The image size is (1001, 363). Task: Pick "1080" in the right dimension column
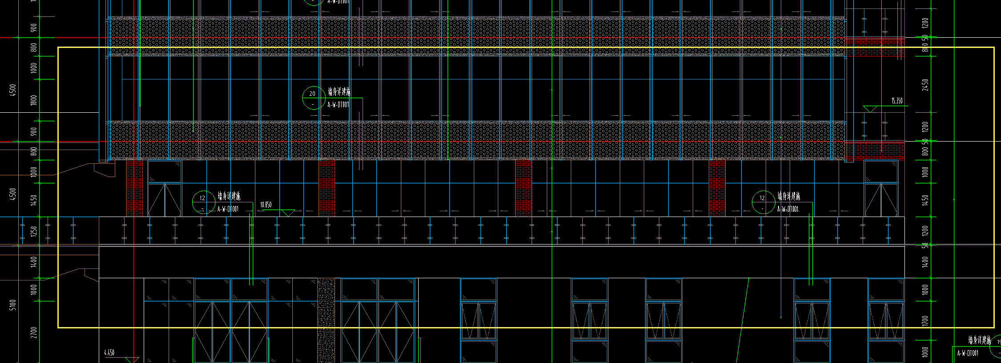point(925,290)
